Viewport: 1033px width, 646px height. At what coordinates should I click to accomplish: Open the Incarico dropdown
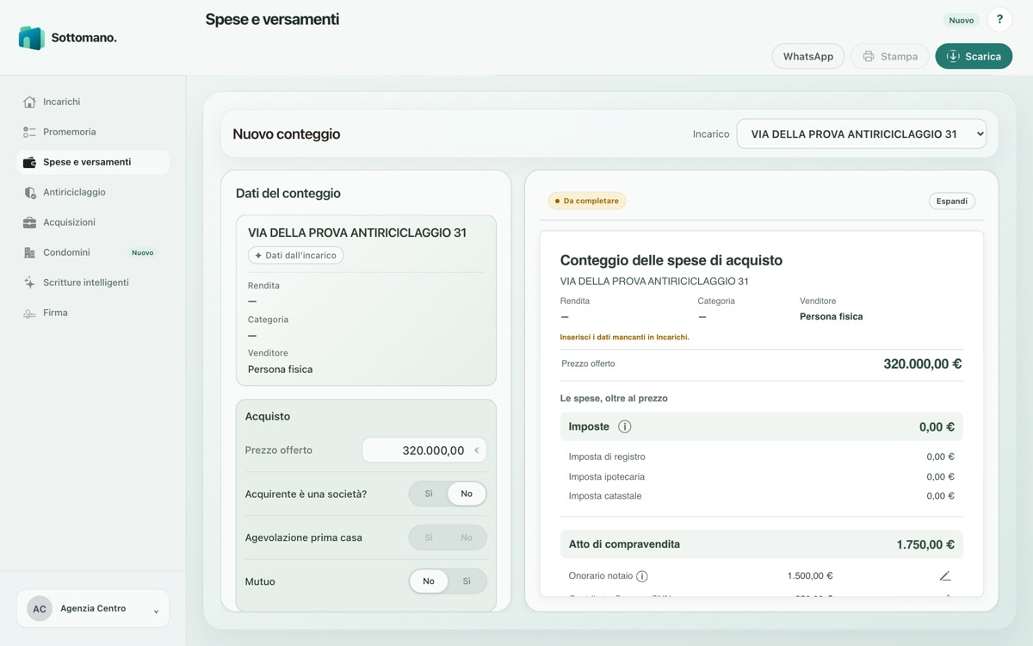click(x=862, y=134)
